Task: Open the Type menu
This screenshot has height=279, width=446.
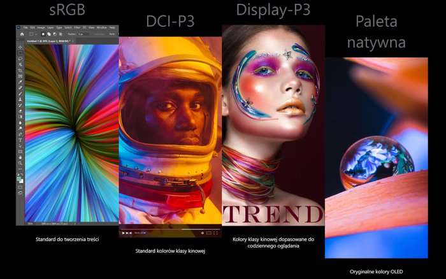Action: click(59, 27)
